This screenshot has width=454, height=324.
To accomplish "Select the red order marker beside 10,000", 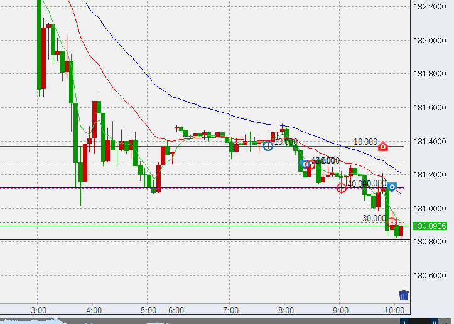I will 382,147.
